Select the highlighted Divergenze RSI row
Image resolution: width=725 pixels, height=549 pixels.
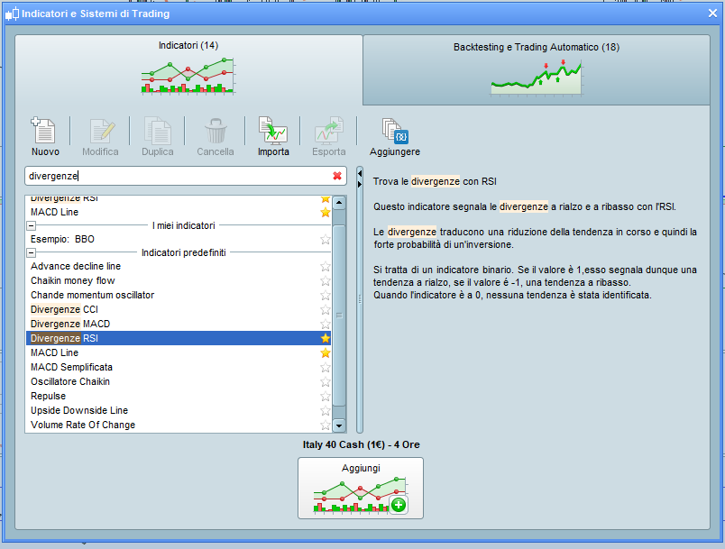[179, 338]
